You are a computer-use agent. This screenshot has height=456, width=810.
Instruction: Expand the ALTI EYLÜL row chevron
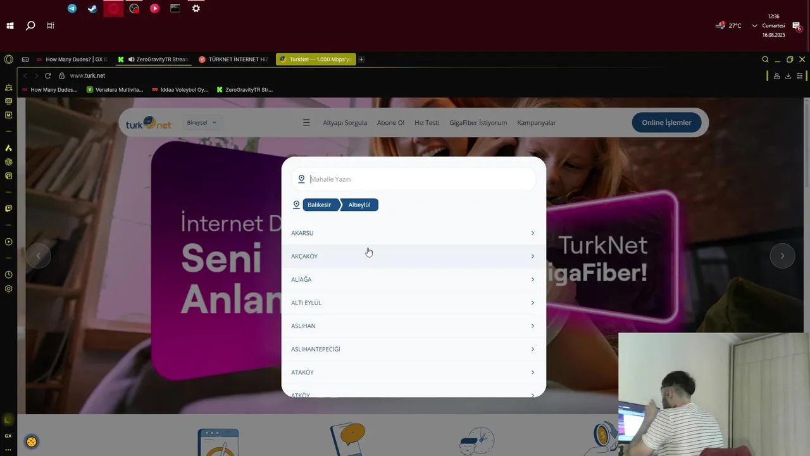[532, 303]
